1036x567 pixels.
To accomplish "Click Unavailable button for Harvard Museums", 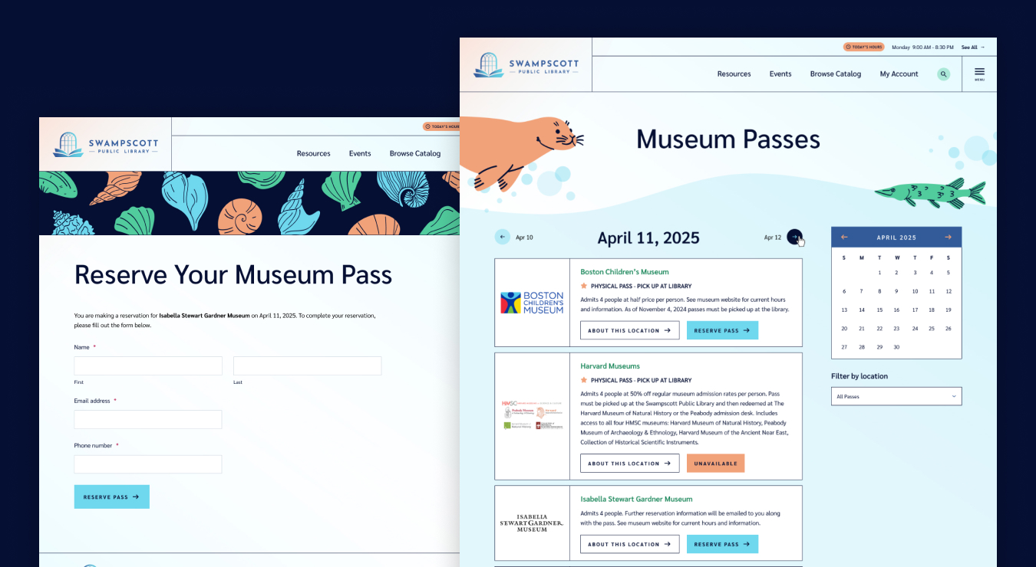I will pyautogui.click(x=715, y=464).
